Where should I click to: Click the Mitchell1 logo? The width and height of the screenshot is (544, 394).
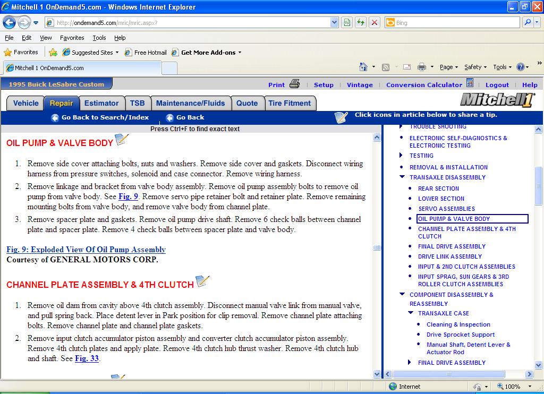pyautogui.click(x=497, y=100)
